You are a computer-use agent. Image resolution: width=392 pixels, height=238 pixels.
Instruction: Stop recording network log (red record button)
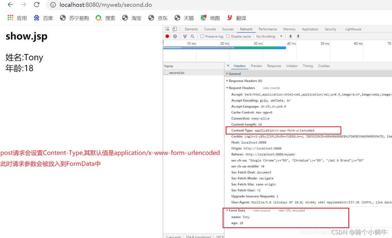[168, 36]
